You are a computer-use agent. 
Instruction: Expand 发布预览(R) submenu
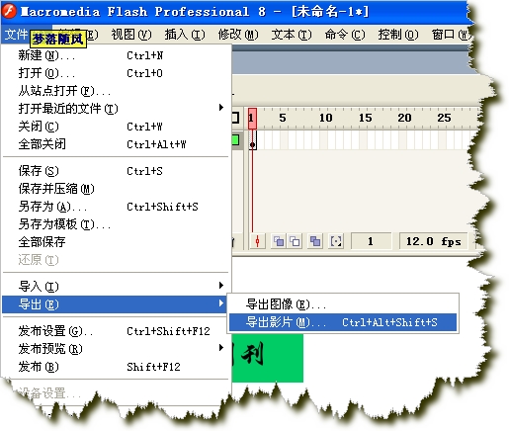click(116, 348)
